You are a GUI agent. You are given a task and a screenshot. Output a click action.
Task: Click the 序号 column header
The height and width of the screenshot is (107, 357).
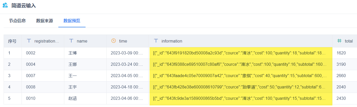[x=12, y=41]
